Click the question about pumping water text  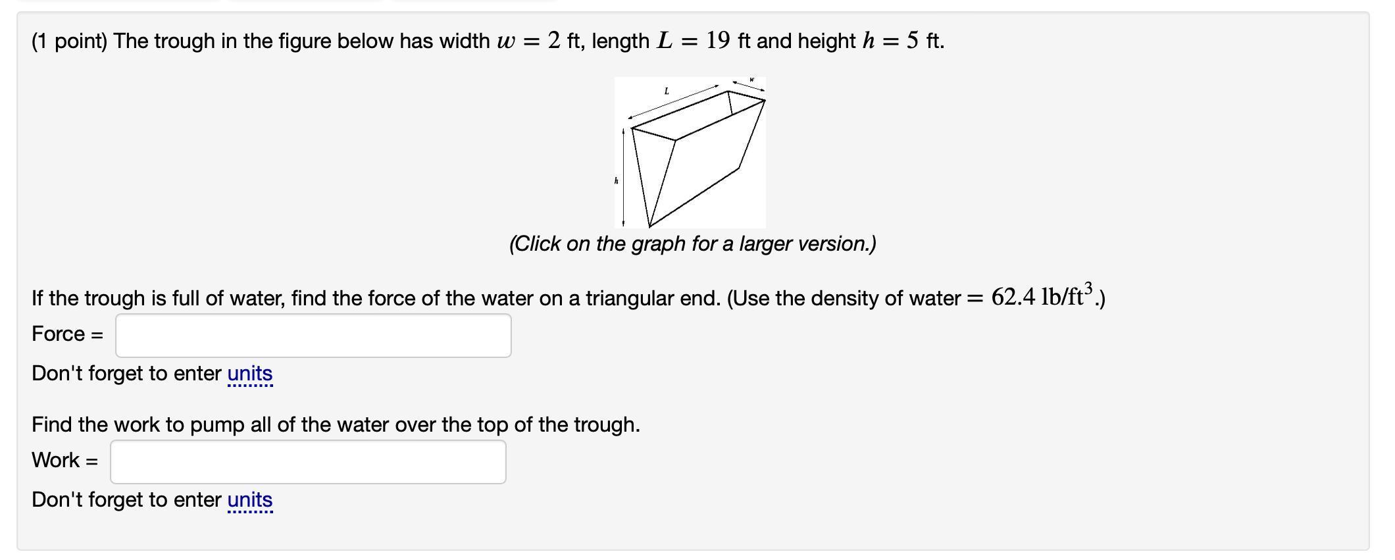click(336, 424)
